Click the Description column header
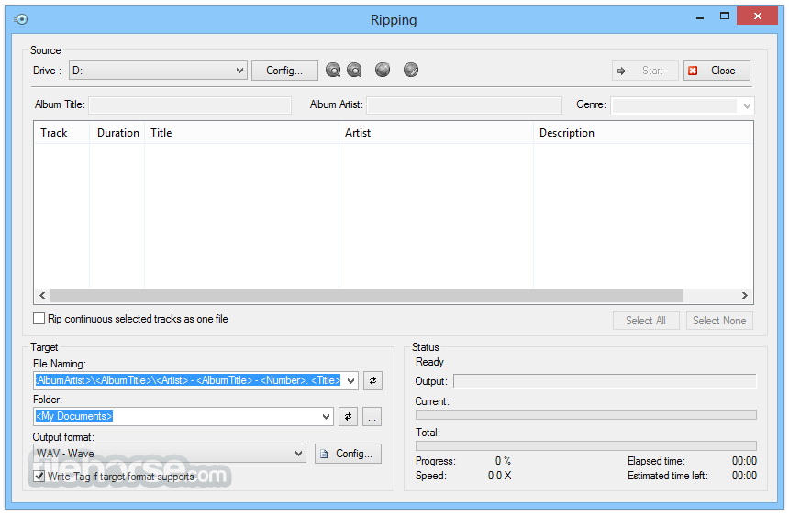Screen dimensions: 789x515 [x=643, y=133]
